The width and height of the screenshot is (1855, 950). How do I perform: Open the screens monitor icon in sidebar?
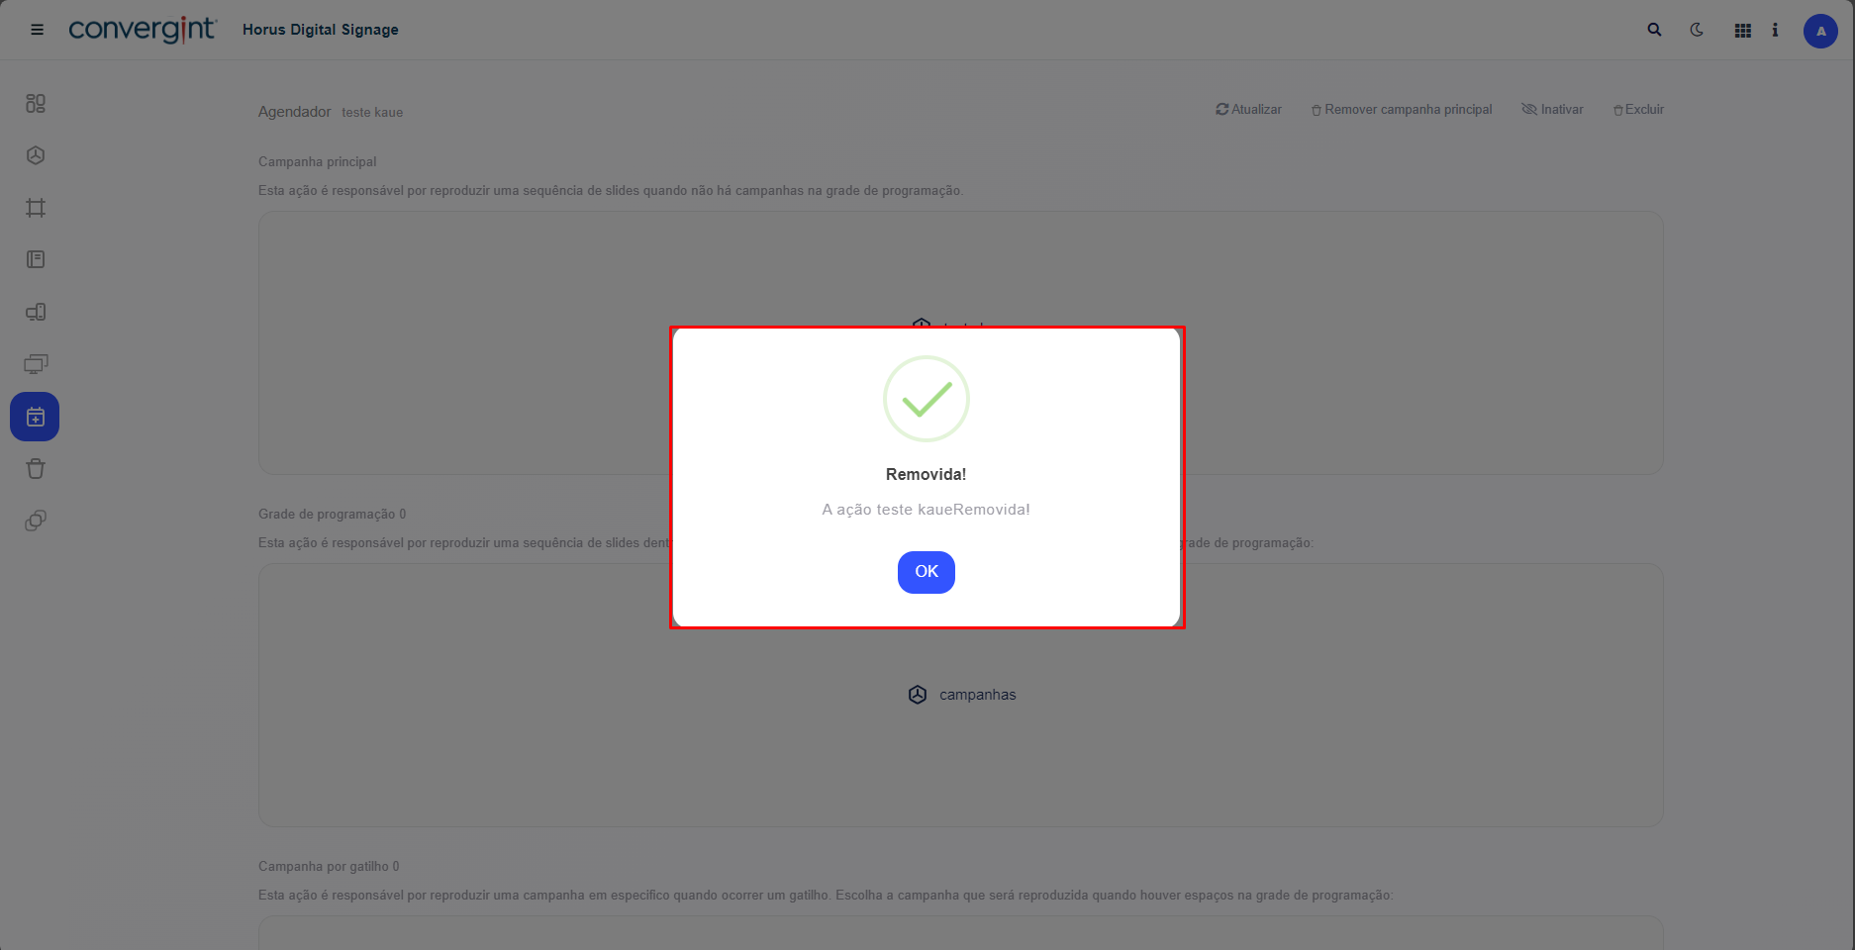36,364
